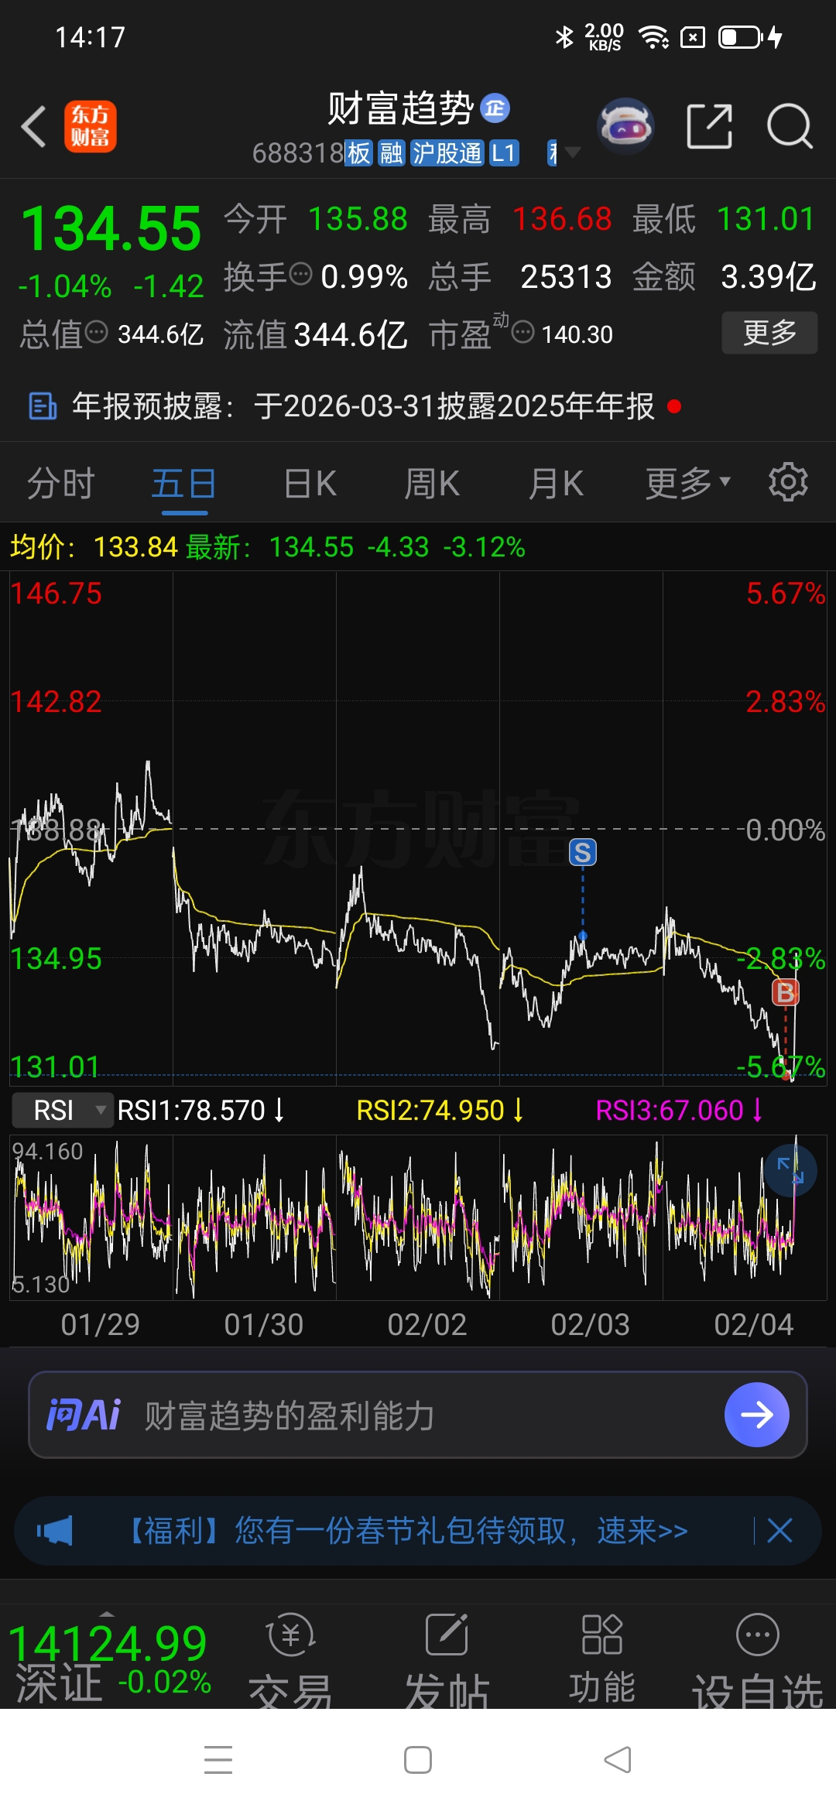Tap the share/export icon
Viewport: 836px width, 1811px height.
[x=709, y=126]
